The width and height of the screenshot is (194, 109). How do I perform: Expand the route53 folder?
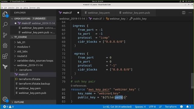[x=15, y=56]
